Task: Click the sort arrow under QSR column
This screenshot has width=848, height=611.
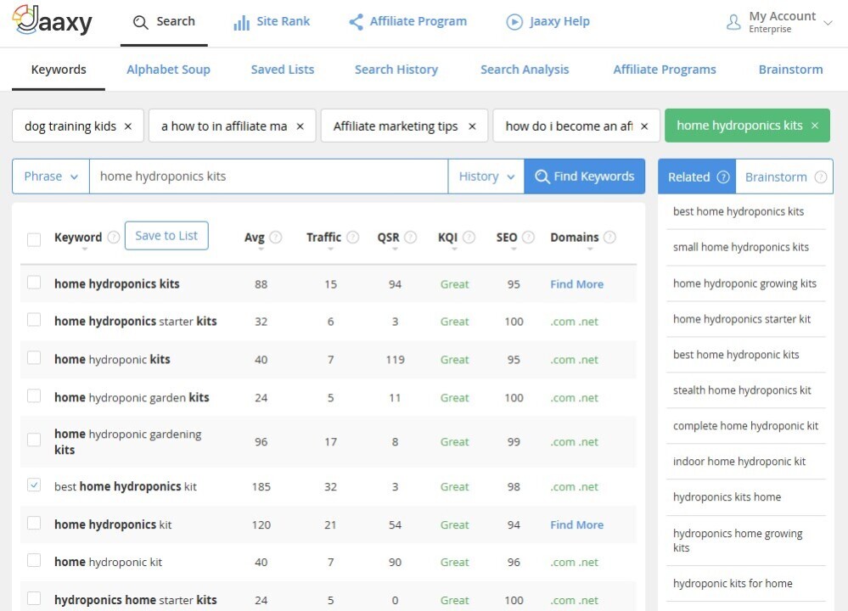Action: click(395, 249)
